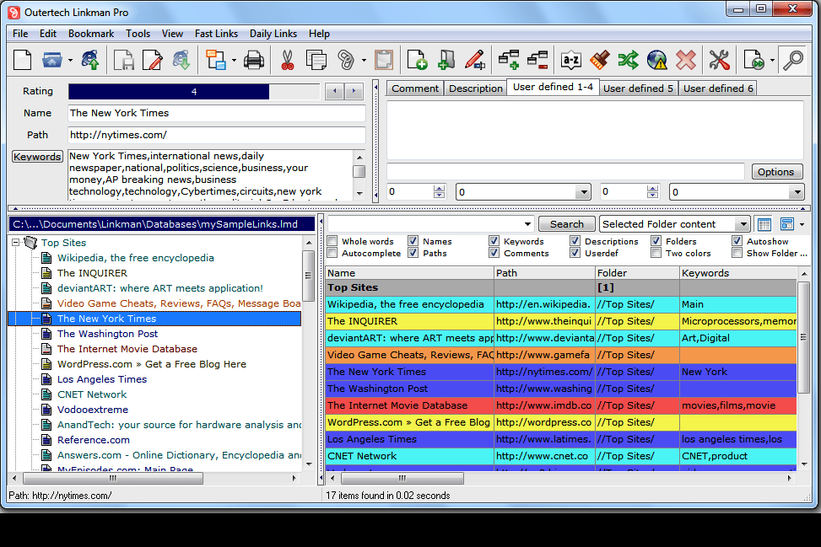
Task: Enable the Whole words checkbox
Action: [331, 241]
